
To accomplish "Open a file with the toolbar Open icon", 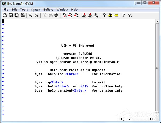I will (5, 15).
